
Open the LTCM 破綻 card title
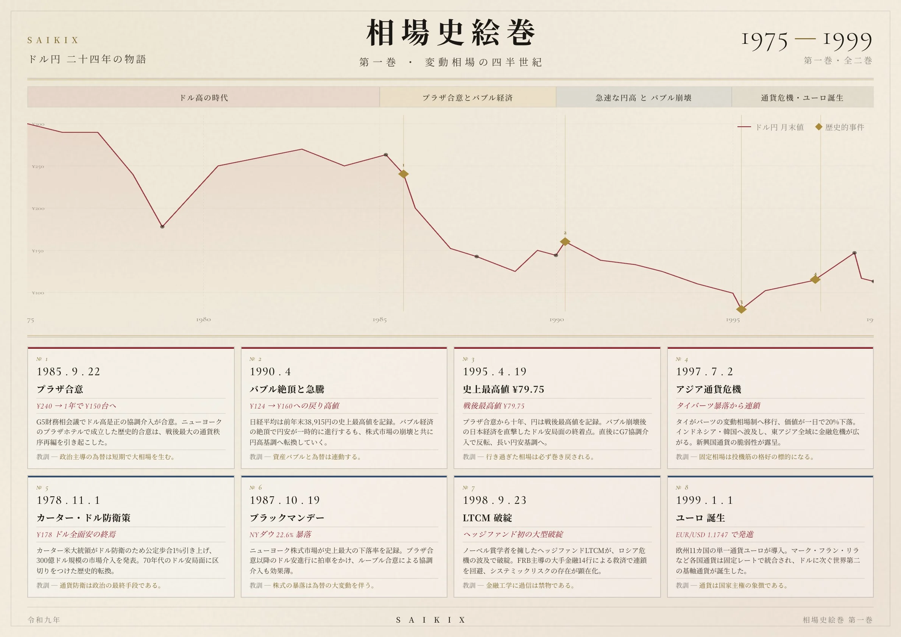(x=487, y=518)
